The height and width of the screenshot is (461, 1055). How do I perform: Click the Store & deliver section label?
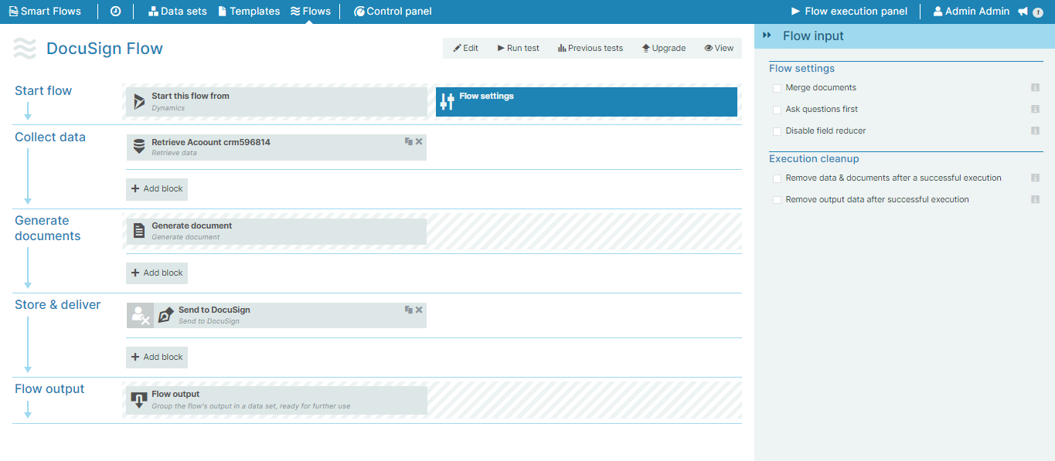pyautogui.click(x=58, y=305)
